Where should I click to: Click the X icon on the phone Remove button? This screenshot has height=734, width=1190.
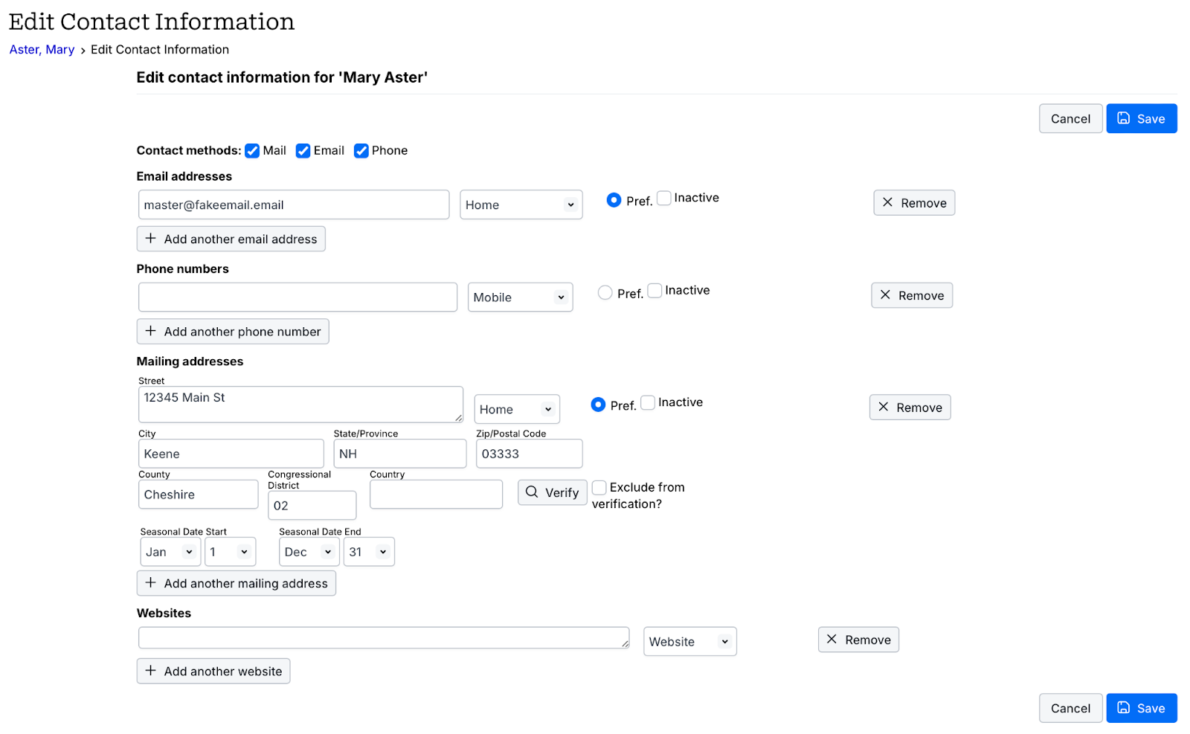click(x=885, y=295)
